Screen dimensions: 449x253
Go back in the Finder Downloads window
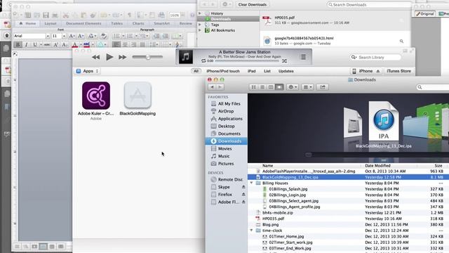[x=212, y=87]
